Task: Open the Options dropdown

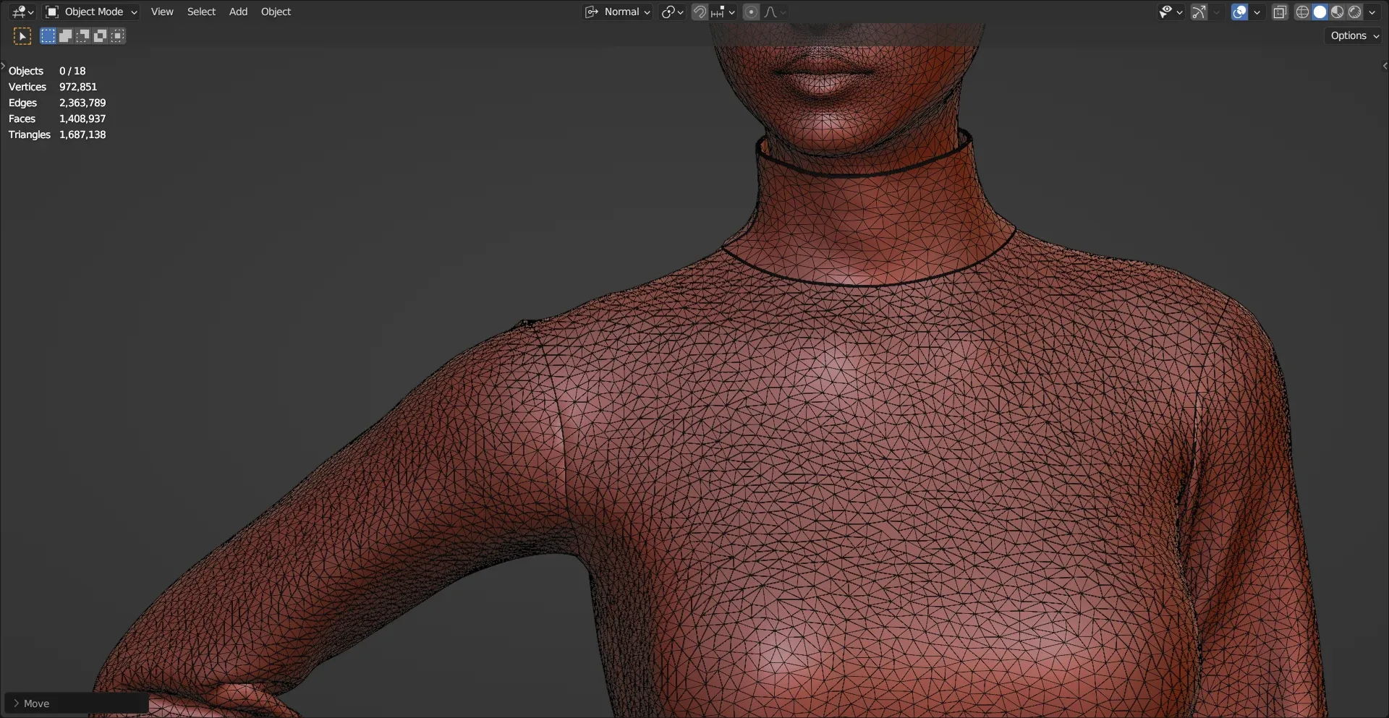Action: point(1354,35)
